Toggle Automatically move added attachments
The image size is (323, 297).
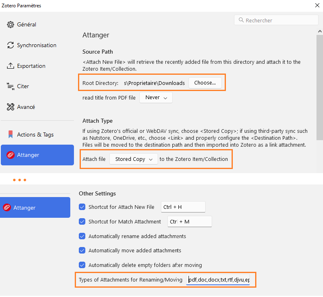point(82,250)
